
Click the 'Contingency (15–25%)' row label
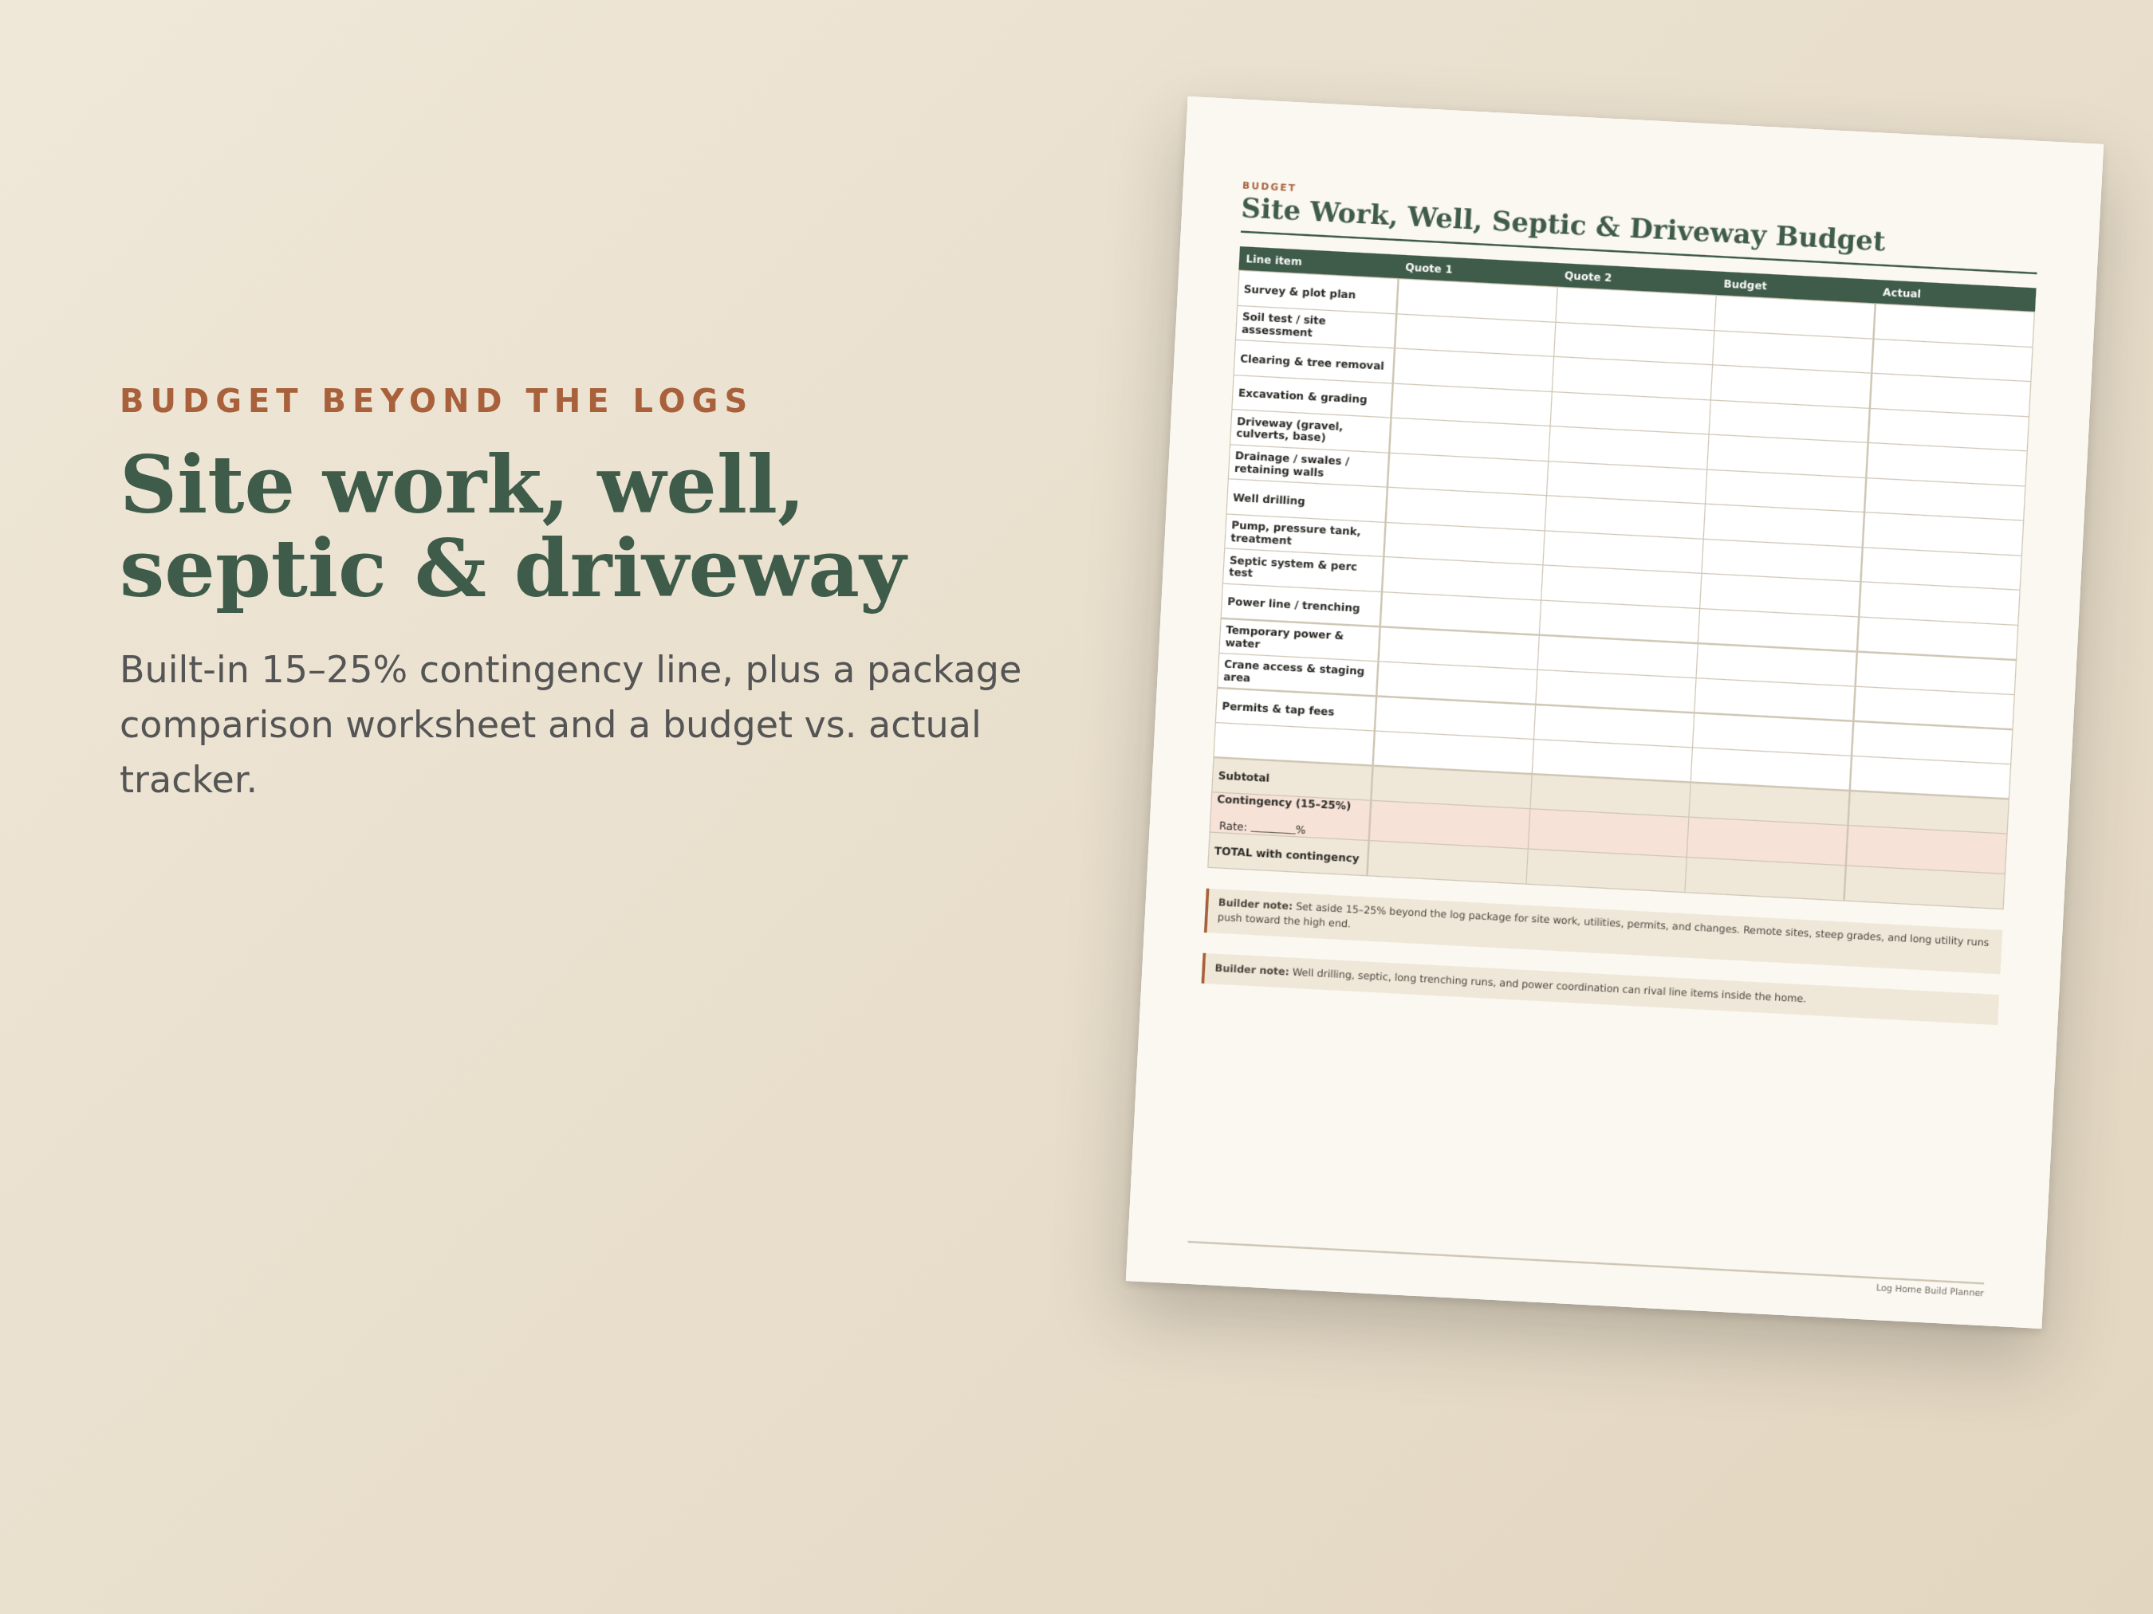point(1284,803)
